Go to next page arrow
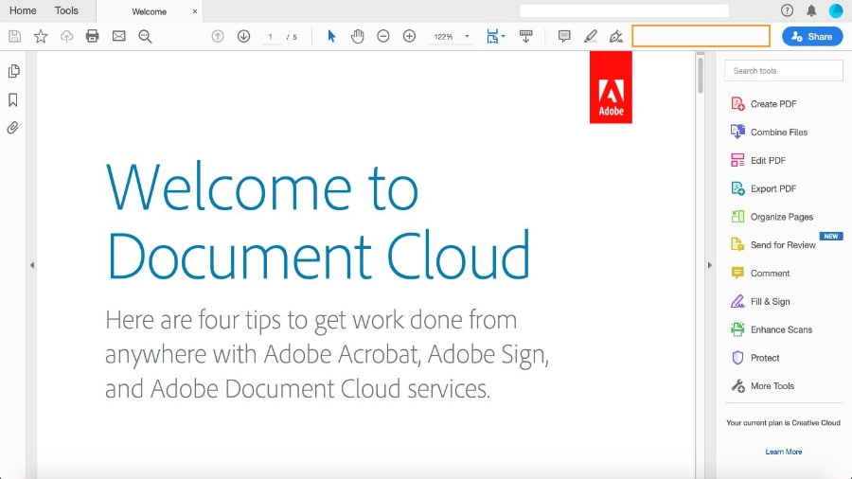 (243, 36)
